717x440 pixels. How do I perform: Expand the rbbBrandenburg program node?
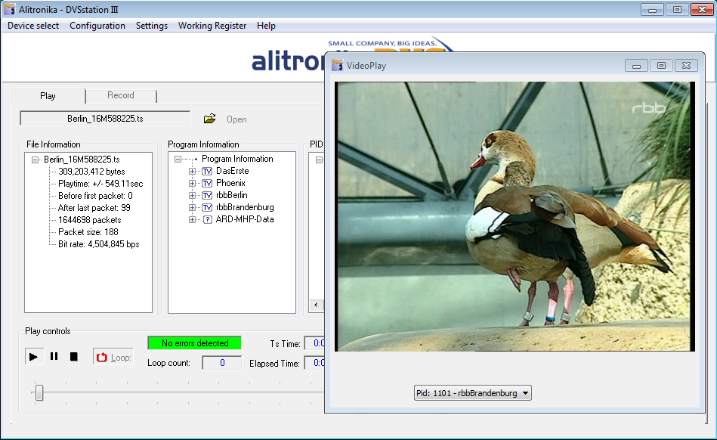click(192, 207)
